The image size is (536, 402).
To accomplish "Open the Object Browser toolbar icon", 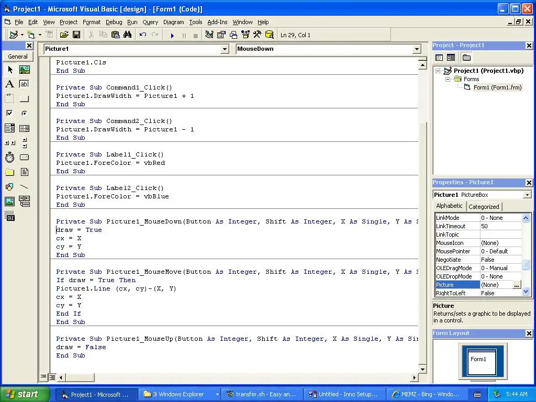I will click(x=245, y=35).
